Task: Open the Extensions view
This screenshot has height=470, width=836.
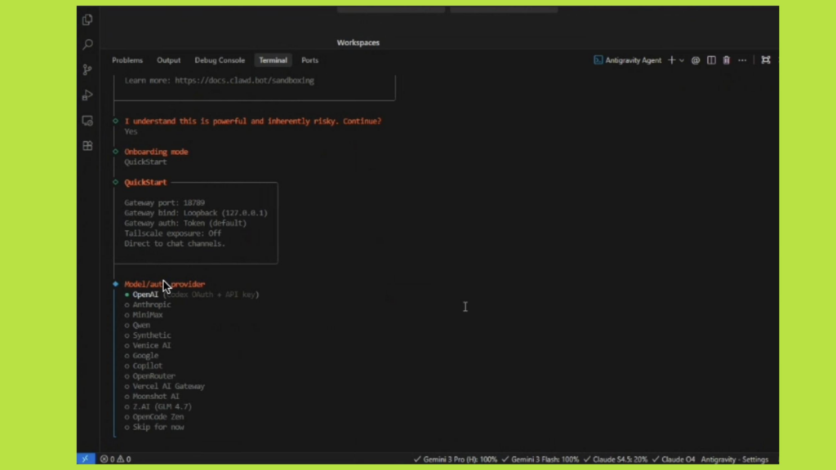Action: [x=87, y=146]
